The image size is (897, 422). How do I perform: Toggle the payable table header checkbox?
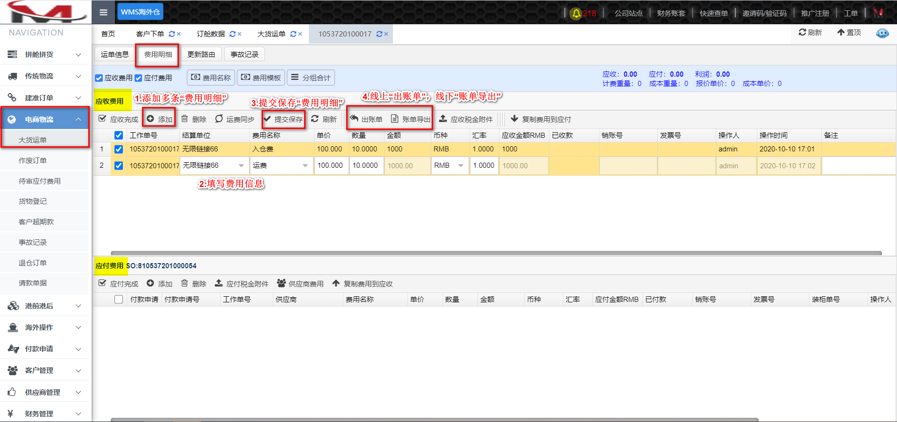(119, 300)
